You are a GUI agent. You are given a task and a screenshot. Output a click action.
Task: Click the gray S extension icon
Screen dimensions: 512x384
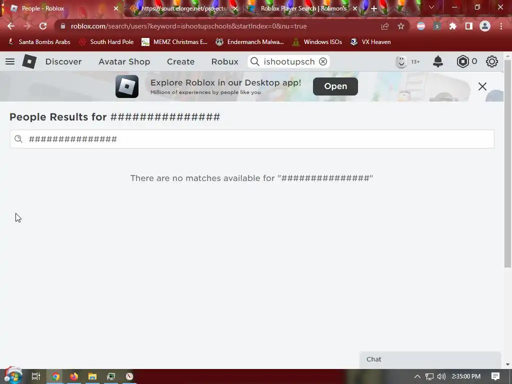click(437, 26)
